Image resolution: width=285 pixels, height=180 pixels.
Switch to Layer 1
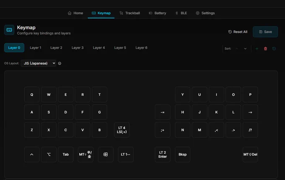pos(36,48)
